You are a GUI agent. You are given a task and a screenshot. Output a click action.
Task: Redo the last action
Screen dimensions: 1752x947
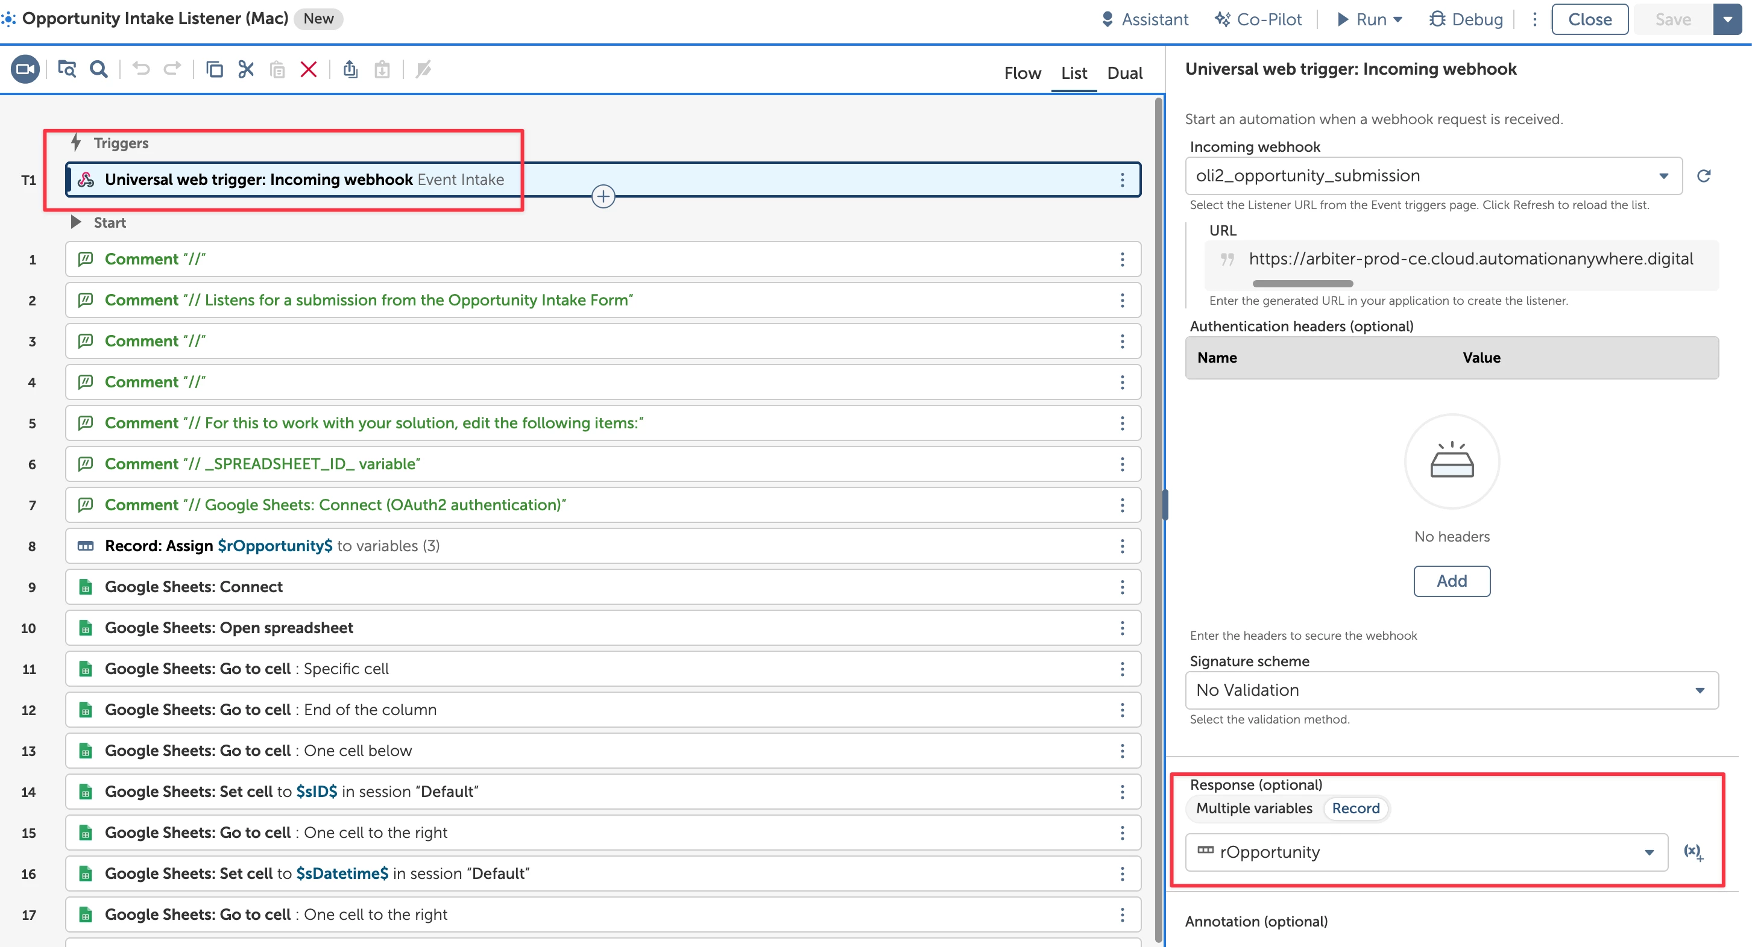[173, 69]
